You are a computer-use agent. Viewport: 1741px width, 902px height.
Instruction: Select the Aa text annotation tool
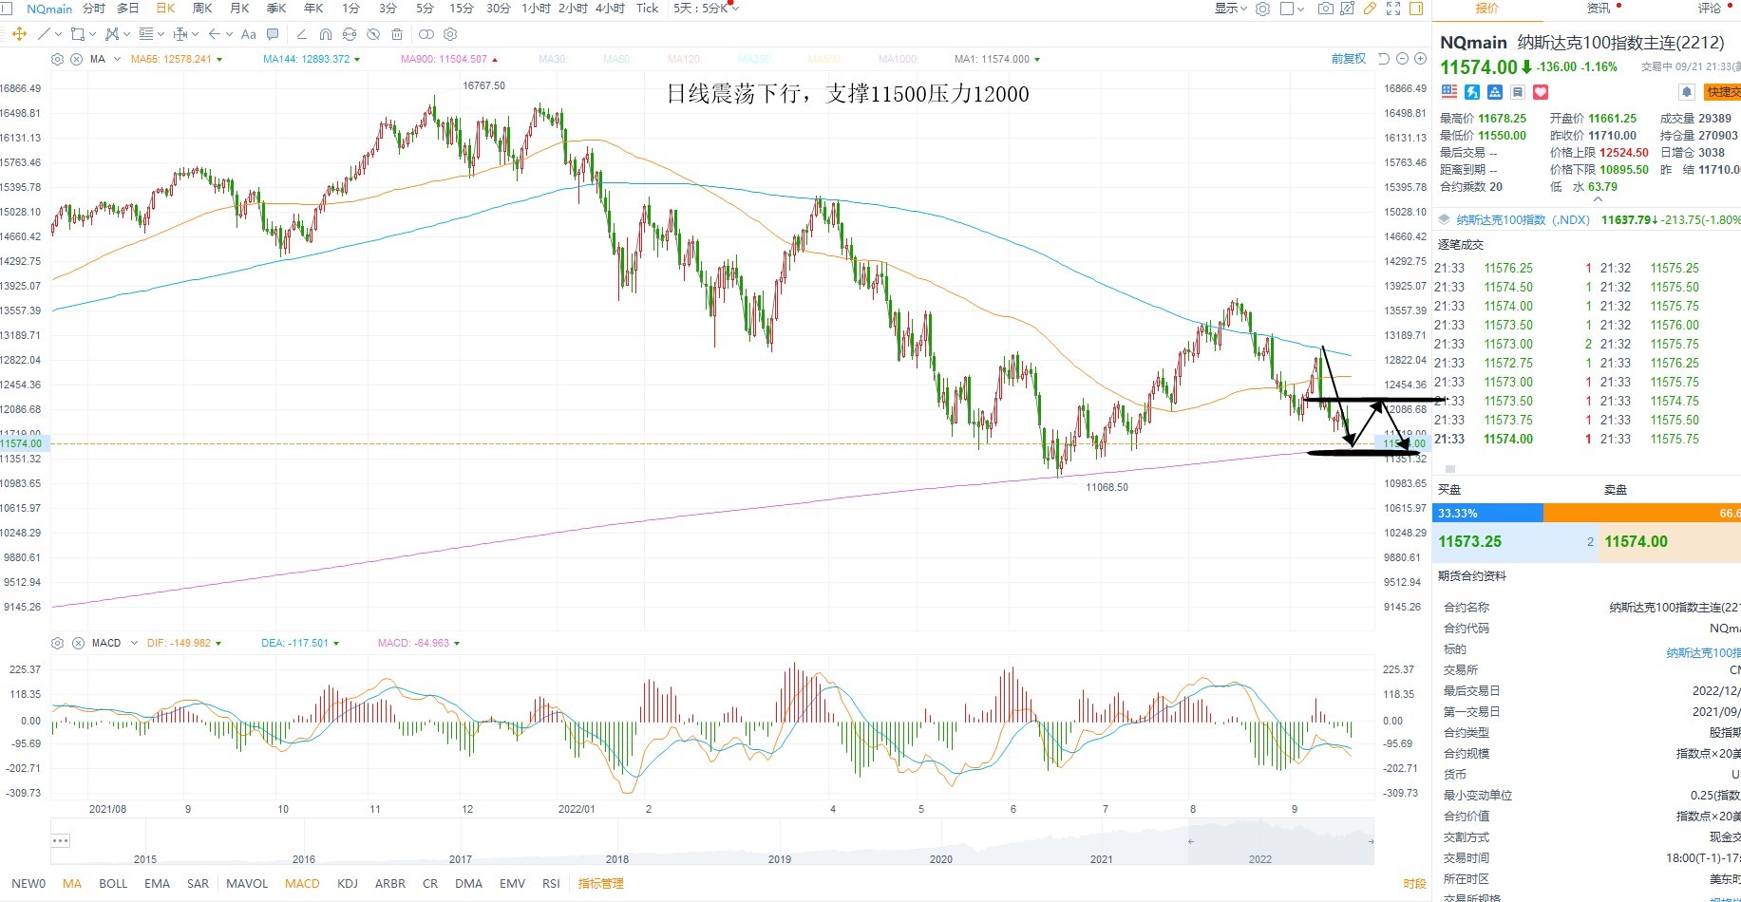click(x=249, y=34)
